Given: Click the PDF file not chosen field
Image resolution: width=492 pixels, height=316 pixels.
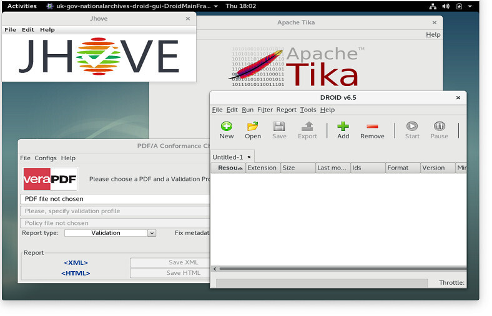Looking at the screenshot, I should click(116, 199).
